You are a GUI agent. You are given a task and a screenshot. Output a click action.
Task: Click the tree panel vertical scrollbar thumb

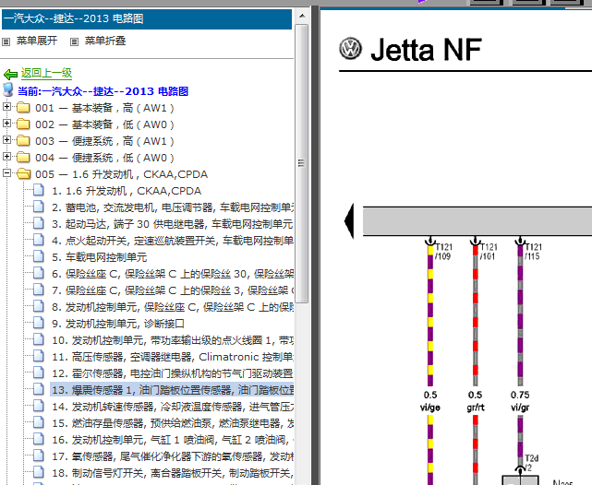coord(302,163)
